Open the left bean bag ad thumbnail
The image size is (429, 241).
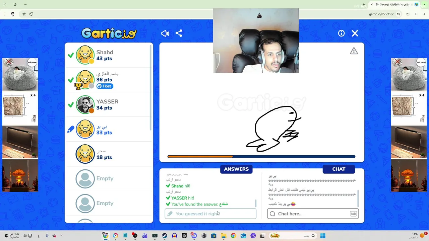(x=20, y=74)
